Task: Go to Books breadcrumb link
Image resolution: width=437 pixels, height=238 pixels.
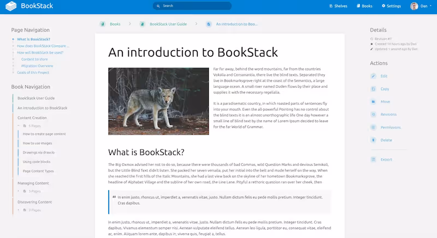Action: click(115, 24)
